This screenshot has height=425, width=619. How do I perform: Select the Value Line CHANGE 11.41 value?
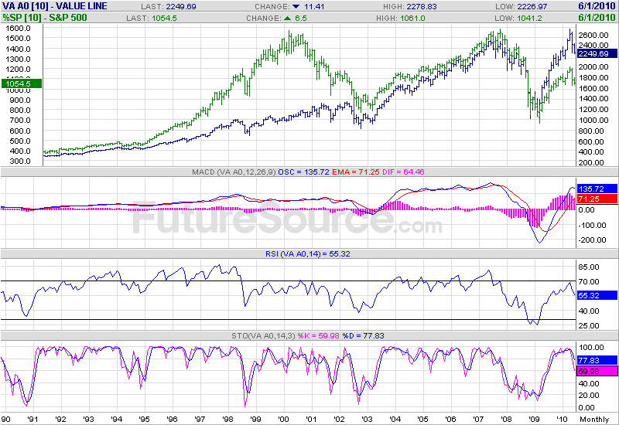[314, 7]
